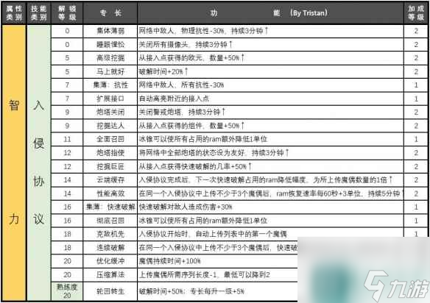Click bonus level in the 集体薄弱 row
Image resolution: width=430 pixels, height=303 pixels.
416,31
